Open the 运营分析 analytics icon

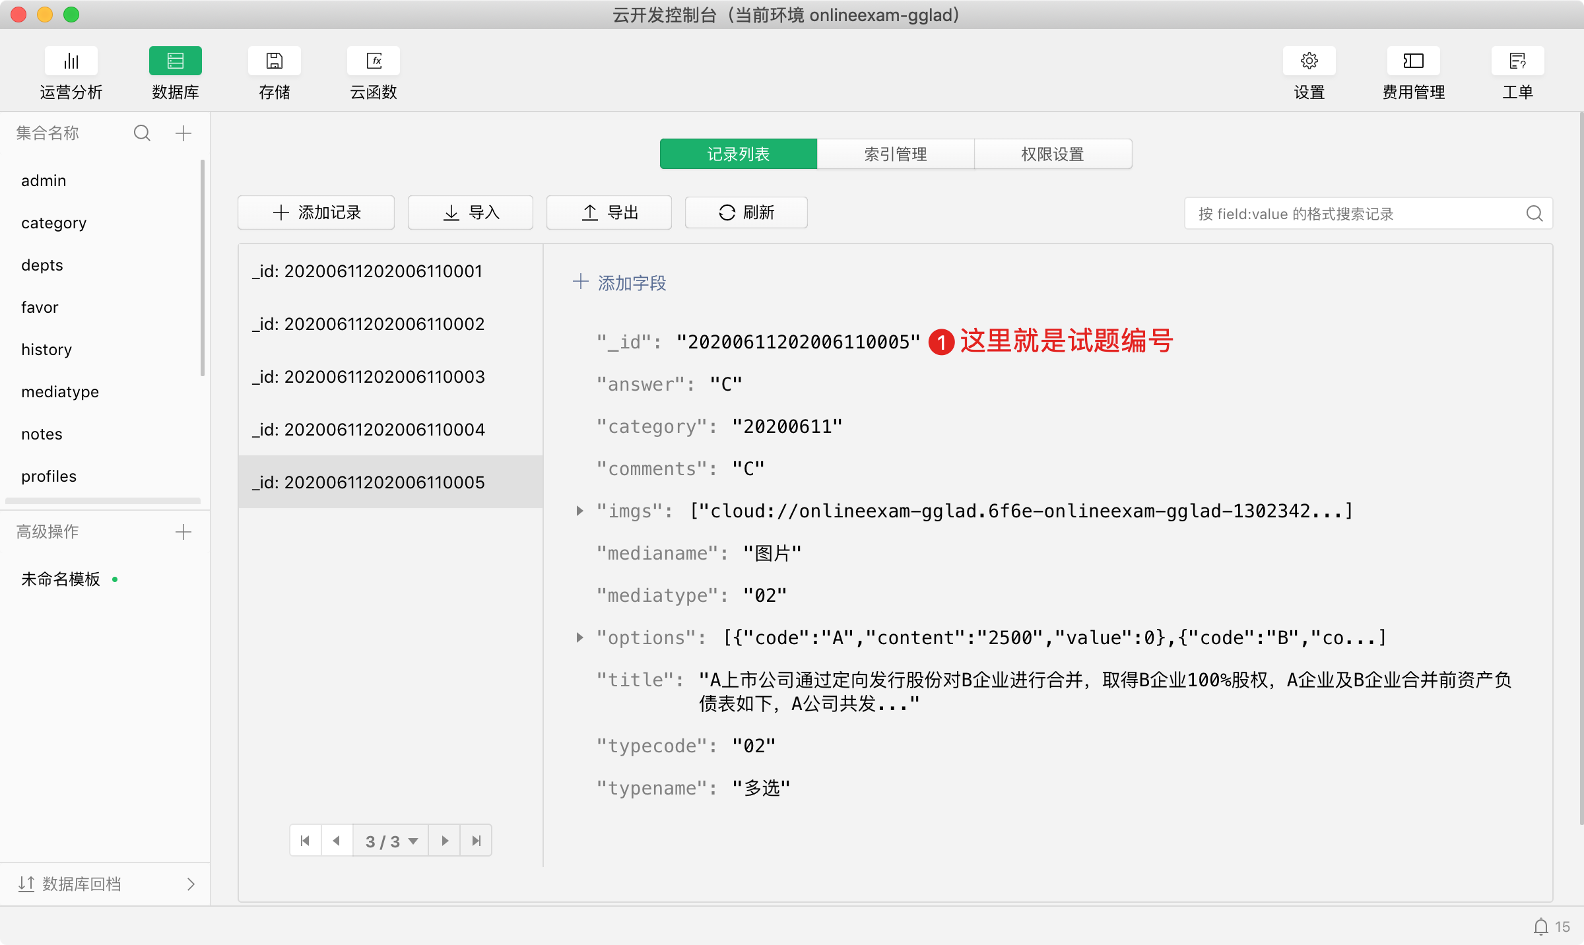click(x=71, y=61)
